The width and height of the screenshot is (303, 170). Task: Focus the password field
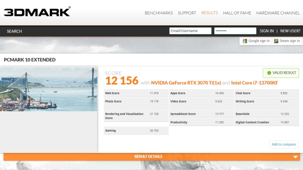click(235, 31)
